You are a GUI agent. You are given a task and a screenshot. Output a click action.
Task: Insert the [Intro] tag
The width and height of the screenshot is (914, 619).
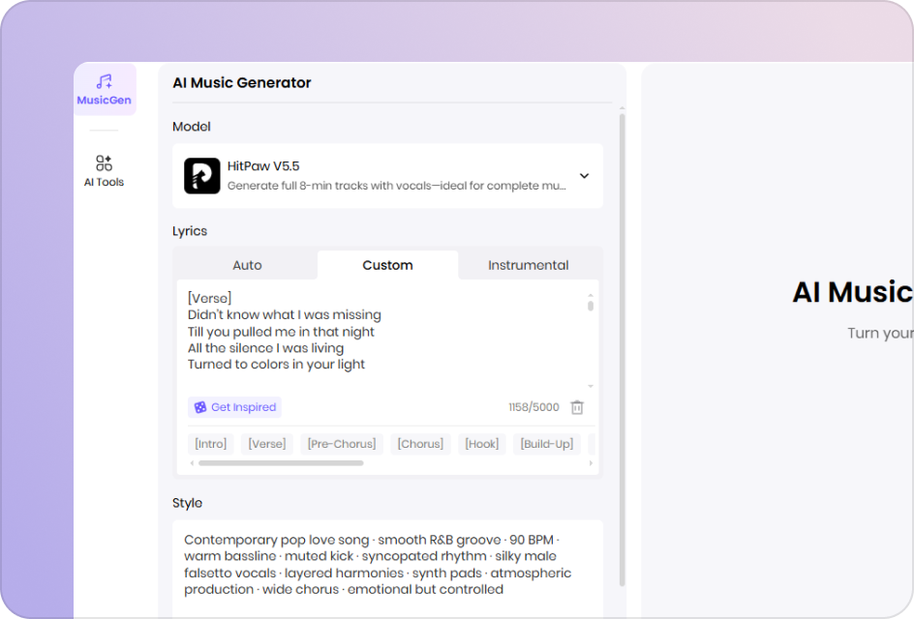click(x=210, y=444)
